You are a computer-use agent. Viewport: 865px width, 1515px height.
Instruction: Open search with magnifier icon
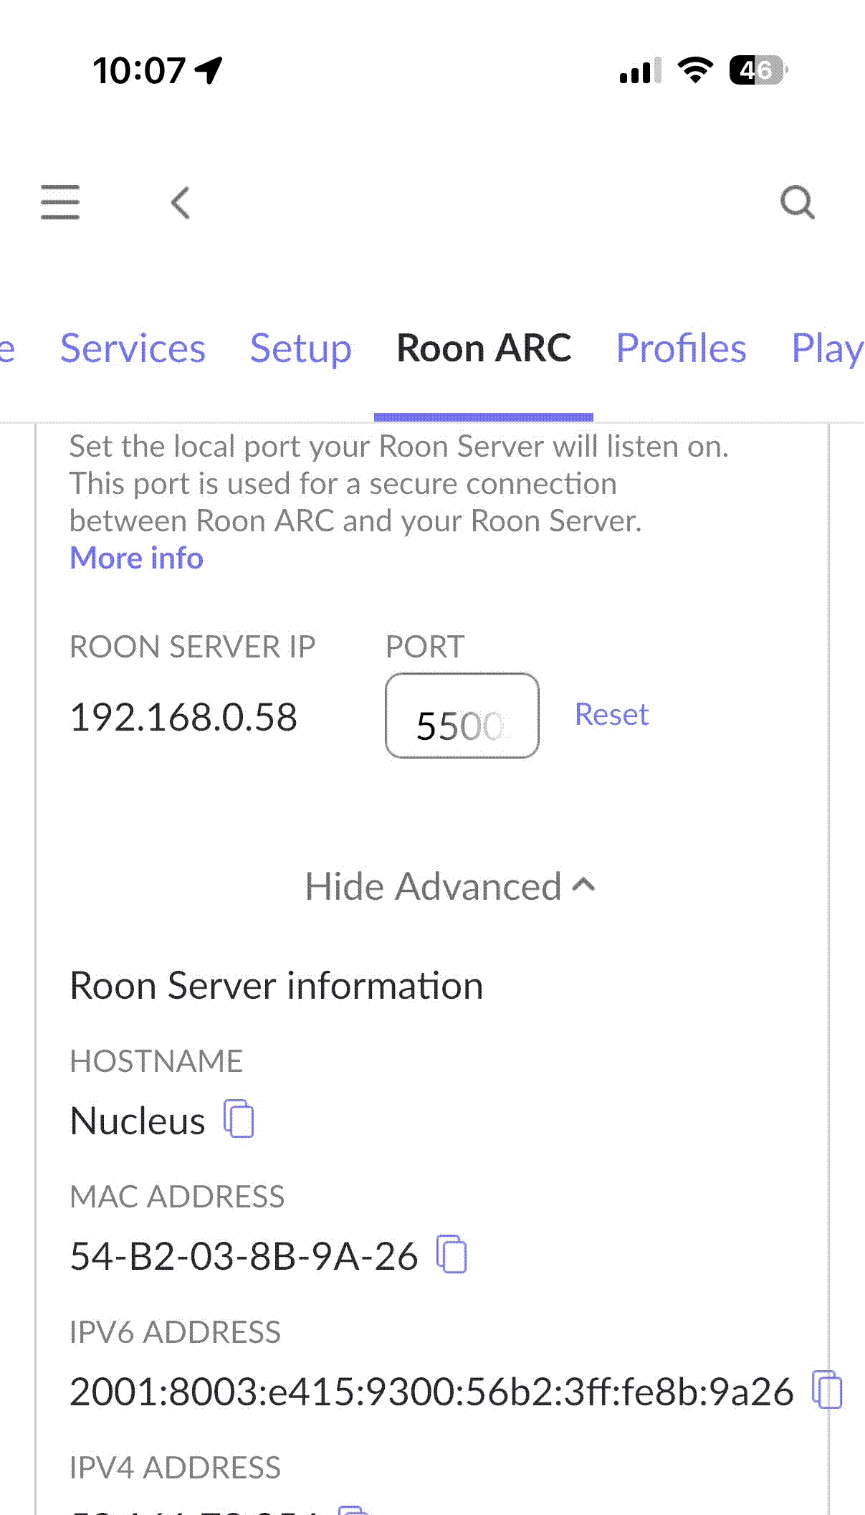(797, 203)
